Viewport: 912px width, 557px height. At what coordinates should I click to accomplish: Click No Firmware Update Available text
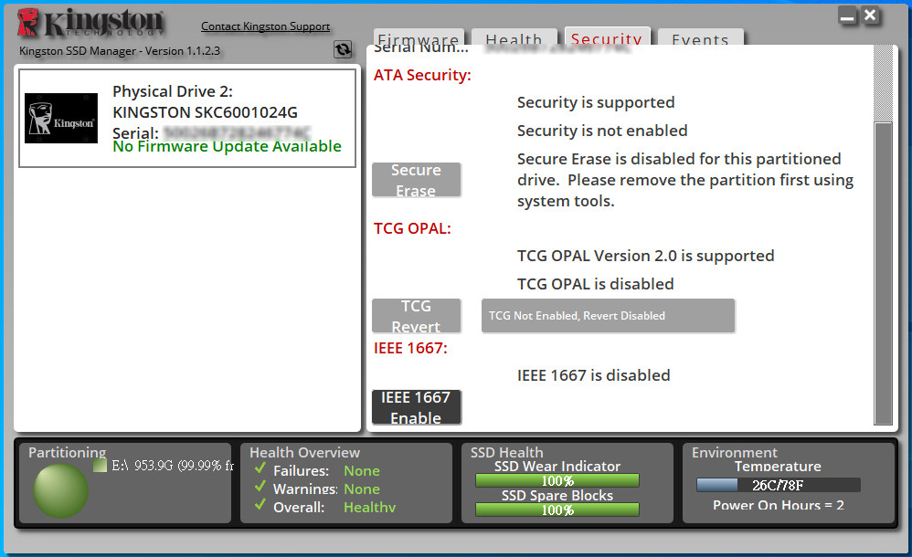(x=227, y=146)
